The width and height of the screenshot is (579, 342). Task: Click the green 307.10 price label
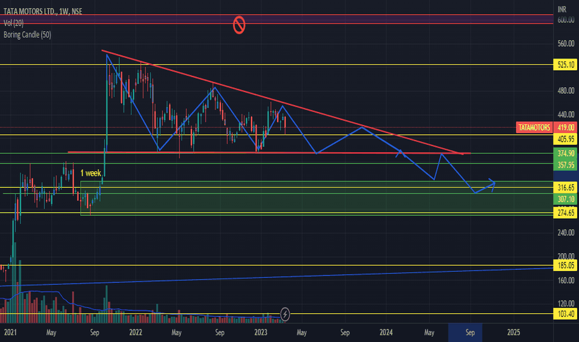pyautogui.click(x=566, y=199)
